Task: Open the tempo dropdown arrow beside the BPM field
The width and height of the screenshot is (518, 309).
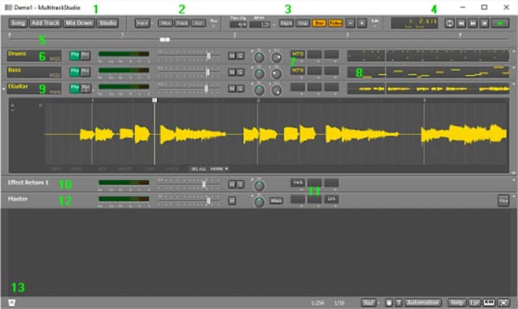Action: tap(274, 24)
